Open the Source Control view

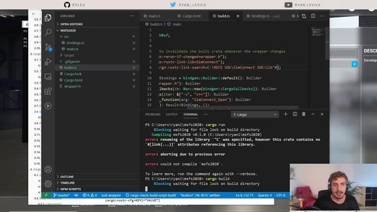[x=48, y=47]
